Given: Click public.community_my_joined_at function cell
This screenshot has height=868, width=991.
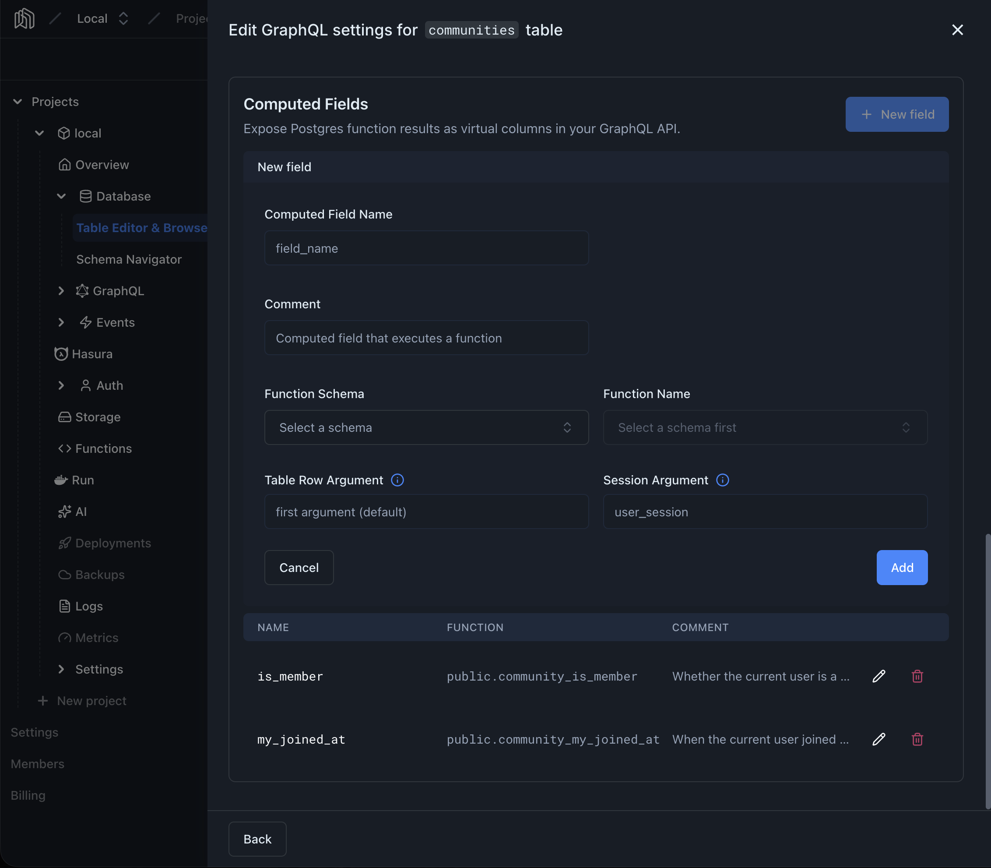Looking at the screenshot, I should [552, 739].
